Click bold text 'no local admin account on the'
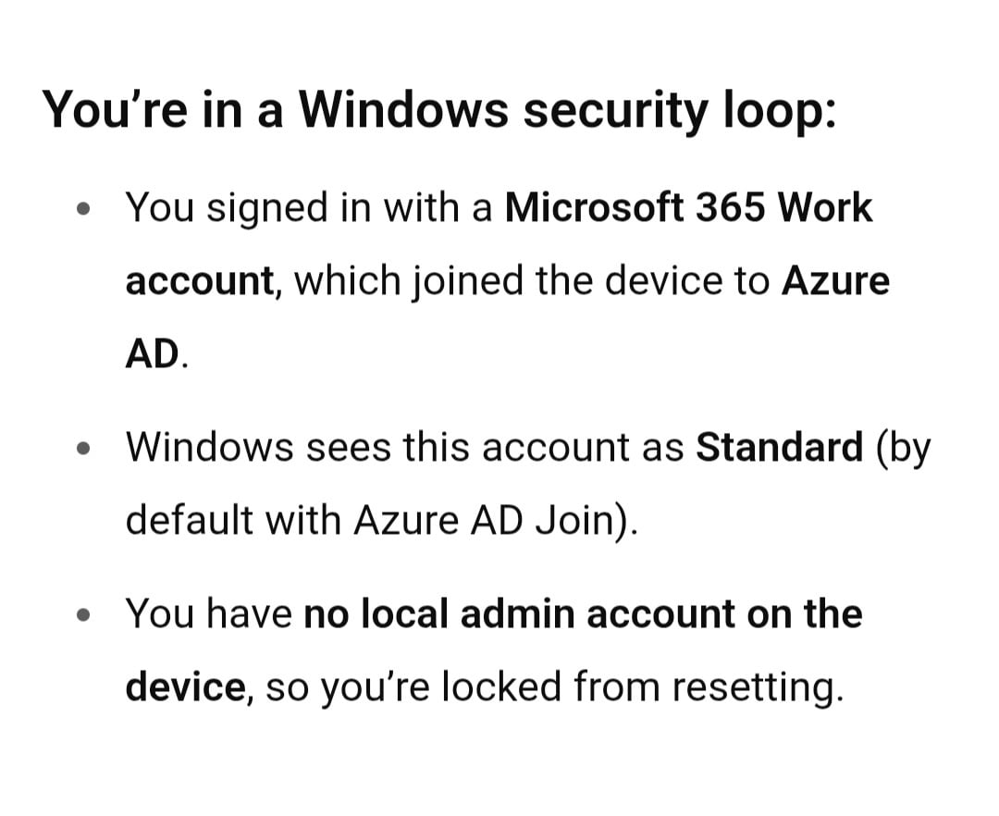This screenshot has height=816, width=999. pos(583,613)
